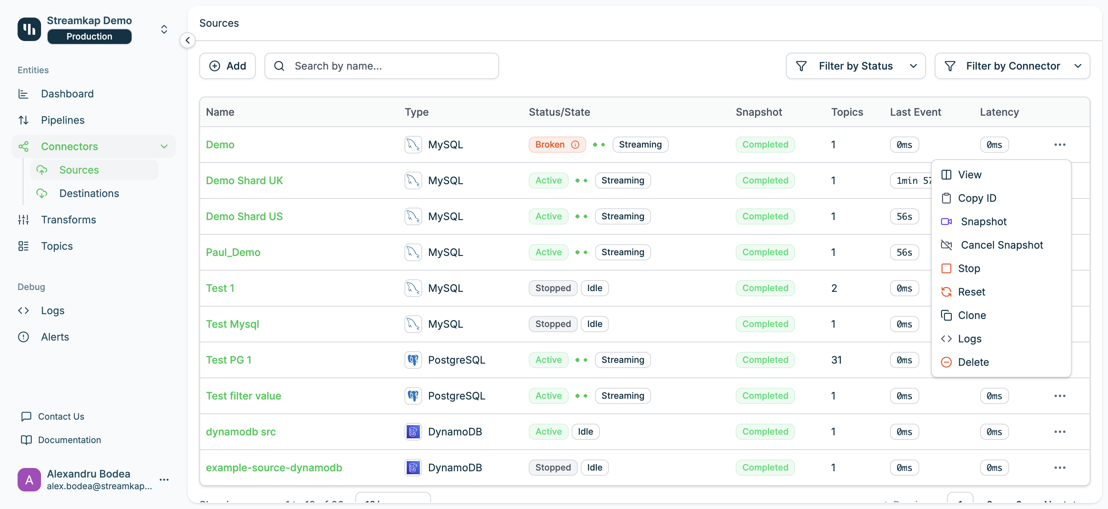1108x509 pixels.
Task: Click the Streamkap logo icon
Action: click(x=29, y=29)
